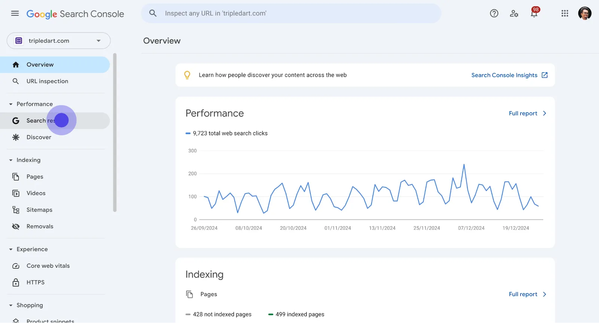Image resolution: width=599 pixels, height=323 pixels.
Task: Click chevron next to Indexing Full report
Action: tap(545, 294)
